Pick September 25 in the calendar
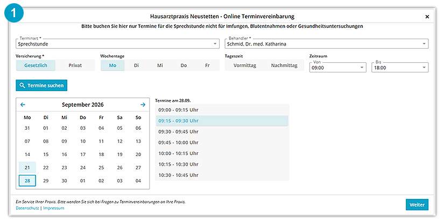 [101, 167]
